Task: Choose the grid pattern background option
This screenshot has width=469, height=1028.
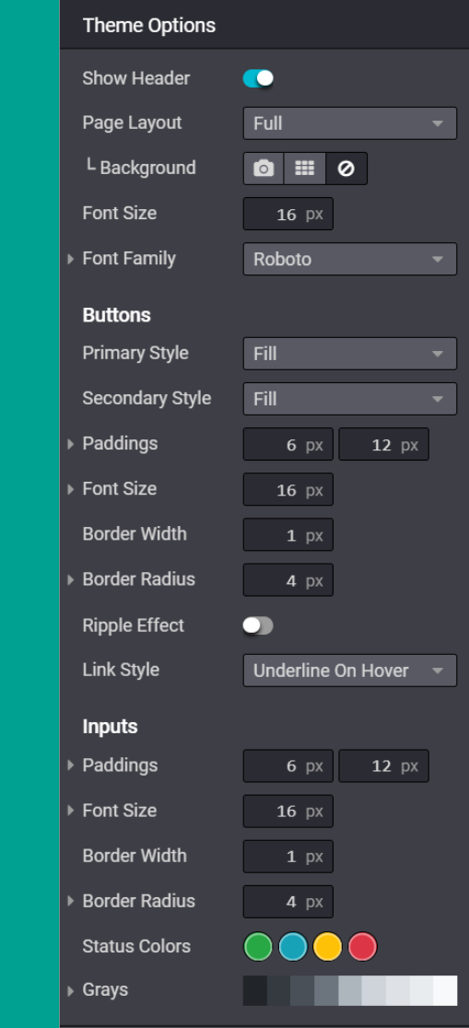Action: coord(305,169)
